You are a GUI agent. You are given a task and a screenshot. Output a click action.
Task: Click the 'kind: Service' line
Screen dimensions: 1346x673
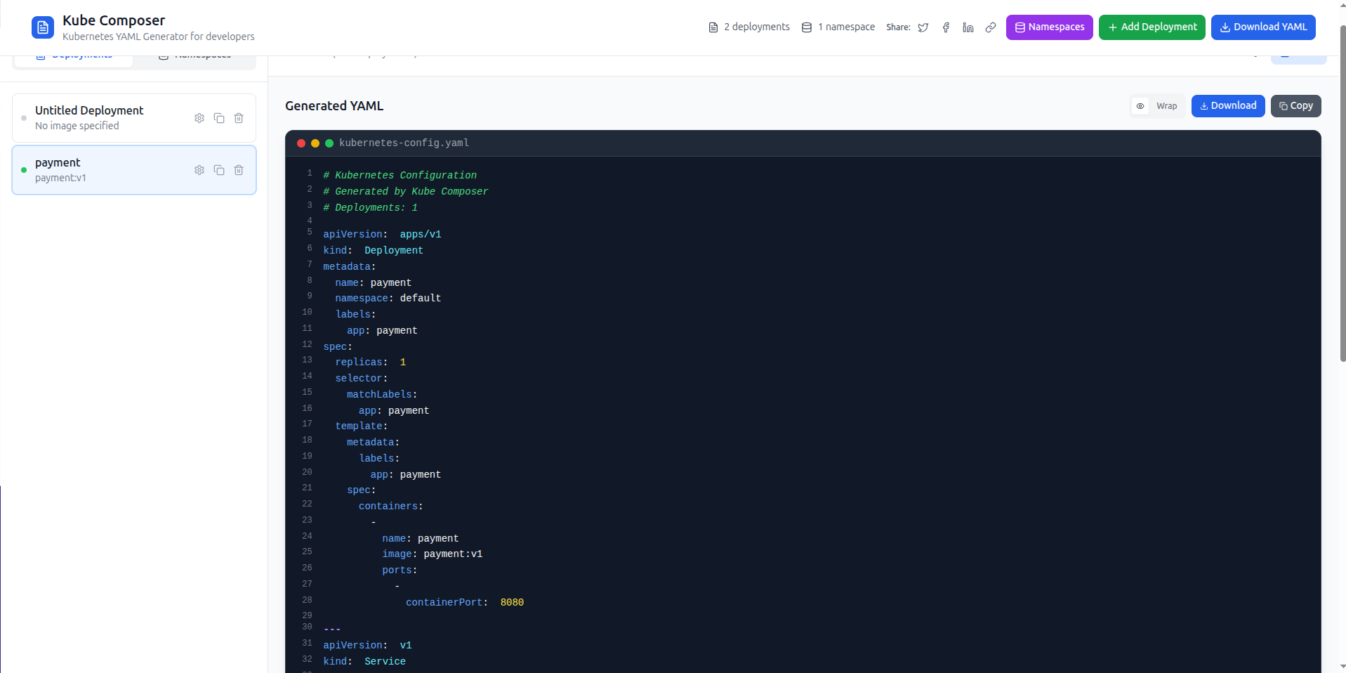click(x=364, y=662)
